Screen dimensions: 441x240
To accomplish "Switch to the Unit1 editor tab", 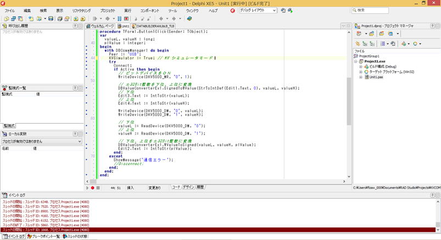I will coord(124,26).
